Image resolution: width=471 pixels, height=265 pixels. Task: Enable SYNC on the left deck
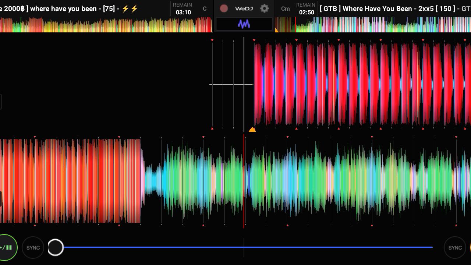[33, 248]
